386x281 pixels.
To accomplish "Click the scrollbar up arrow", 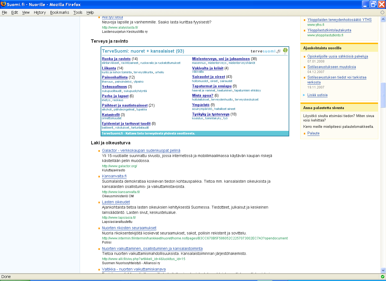I will click(x=383, y=19).
